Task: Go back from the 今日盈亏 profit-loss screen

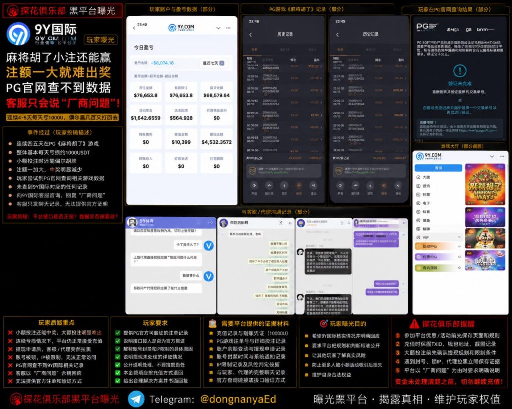Action: tap(134, 28)
